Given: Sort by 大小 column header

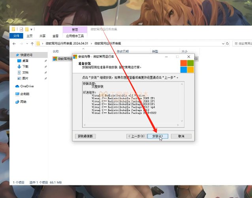Looking at the screenshot, I should [184, 52].
